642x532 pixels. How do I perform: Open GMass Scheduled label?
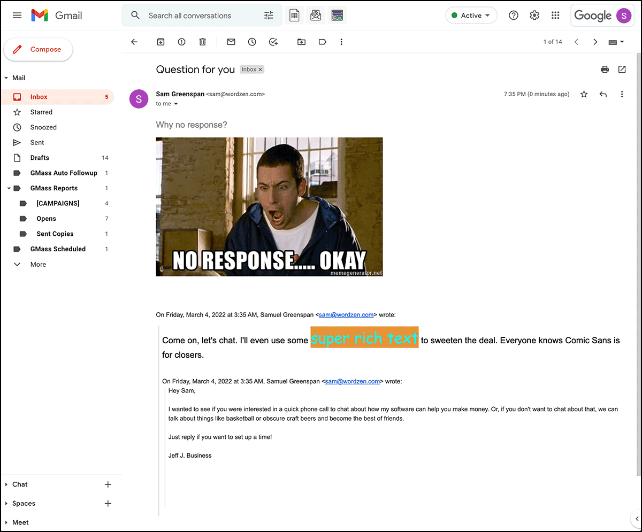[x=57, y=249]
